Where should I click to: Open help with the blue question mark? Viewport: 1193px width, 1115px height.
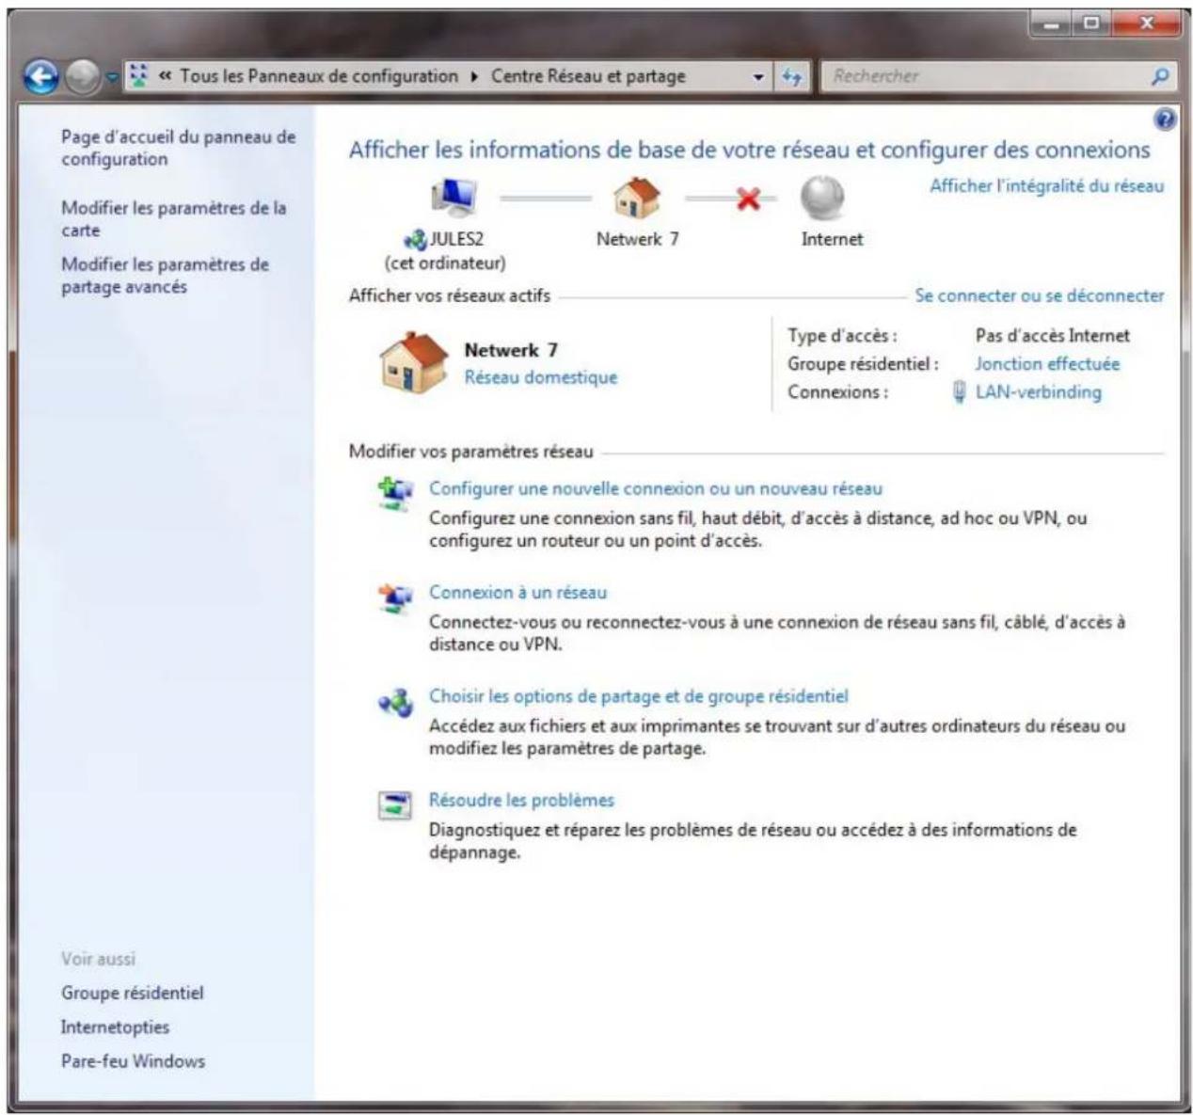pos(1165,119)
